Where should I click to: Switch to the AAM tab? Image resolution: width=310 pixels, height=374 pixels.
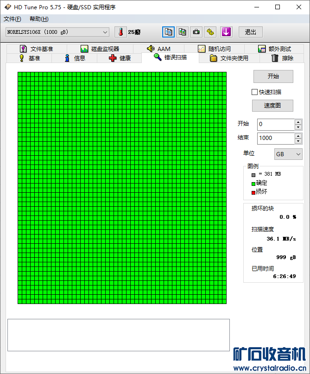click(158, 49)
